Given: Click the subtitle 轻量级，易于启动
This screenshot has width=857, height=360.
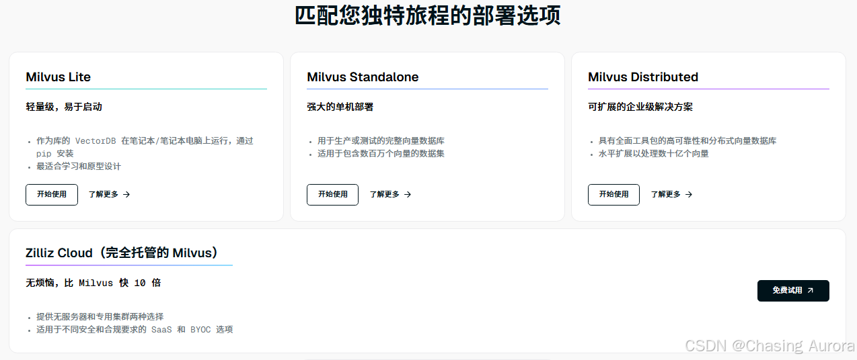Looking at the screenshot, I should [x=64, y=107].
